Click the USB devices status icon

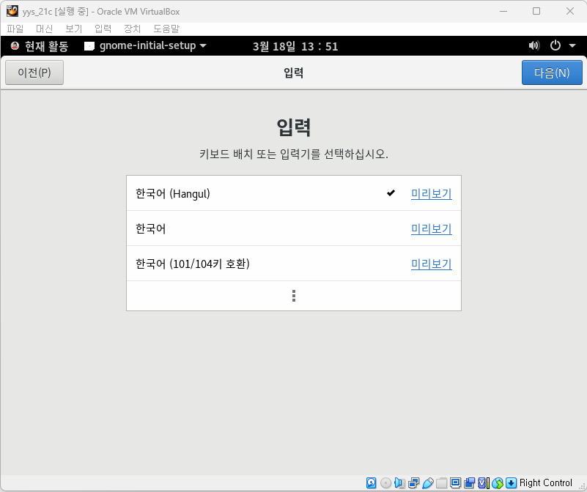point(428,483)
